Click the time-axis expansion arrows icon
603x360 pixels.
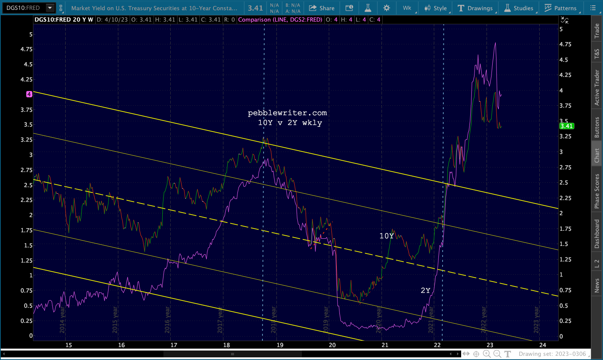[466, 354]
